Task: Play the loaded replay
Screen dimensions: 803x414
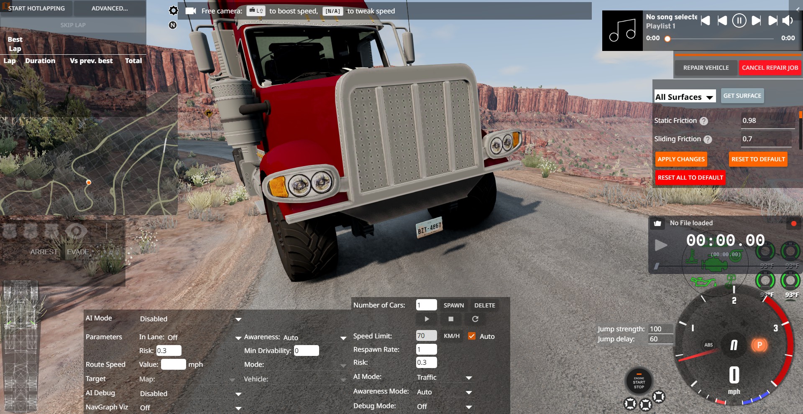Action: [661, 245]
